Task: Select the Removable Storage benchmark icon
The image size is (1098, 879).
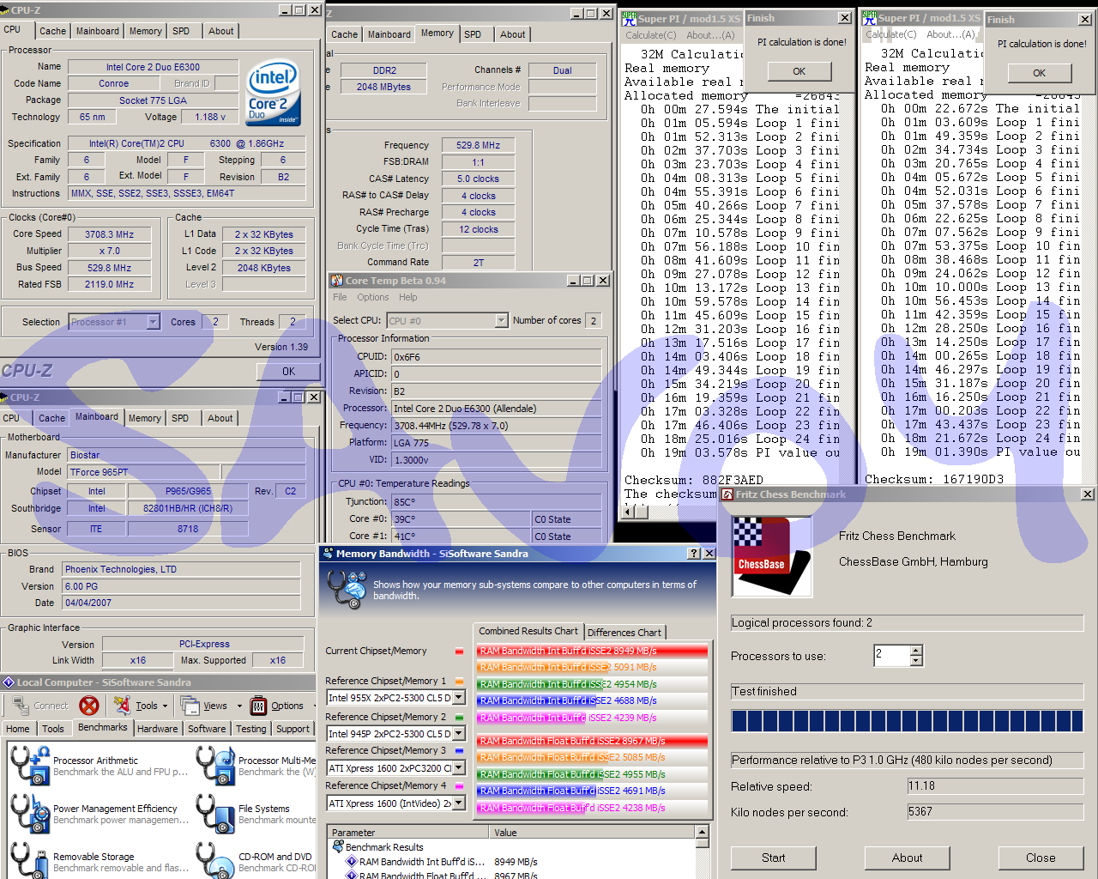Action: click(x=30, y=860)
